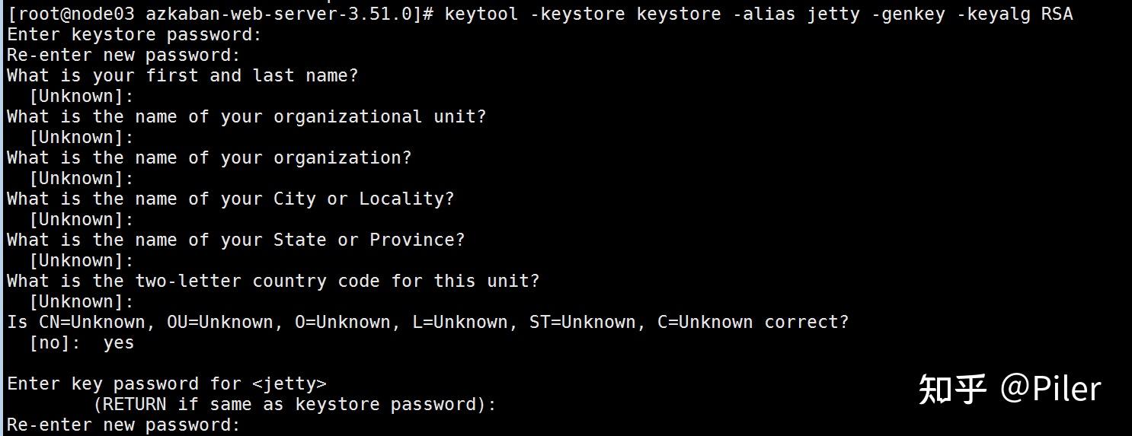Click the first and last name question

(182, 75)
